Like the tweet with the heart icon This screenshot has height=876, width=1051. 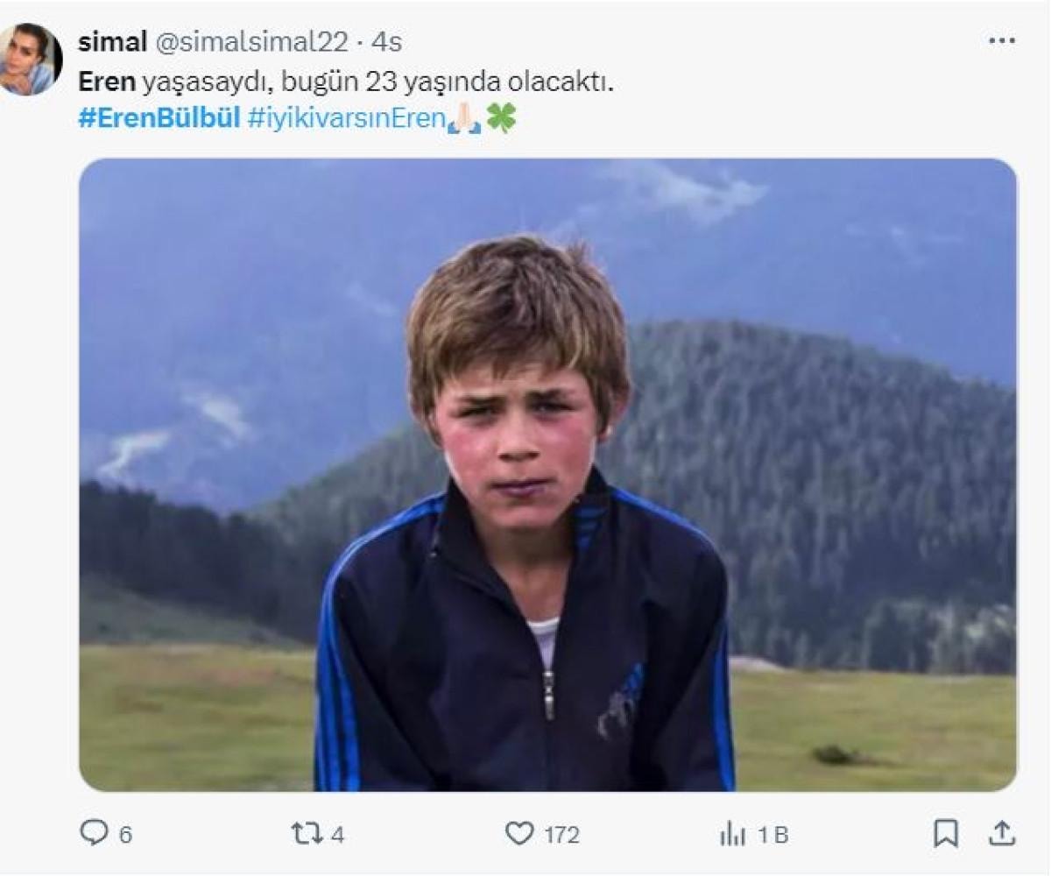tap(519, 834)
